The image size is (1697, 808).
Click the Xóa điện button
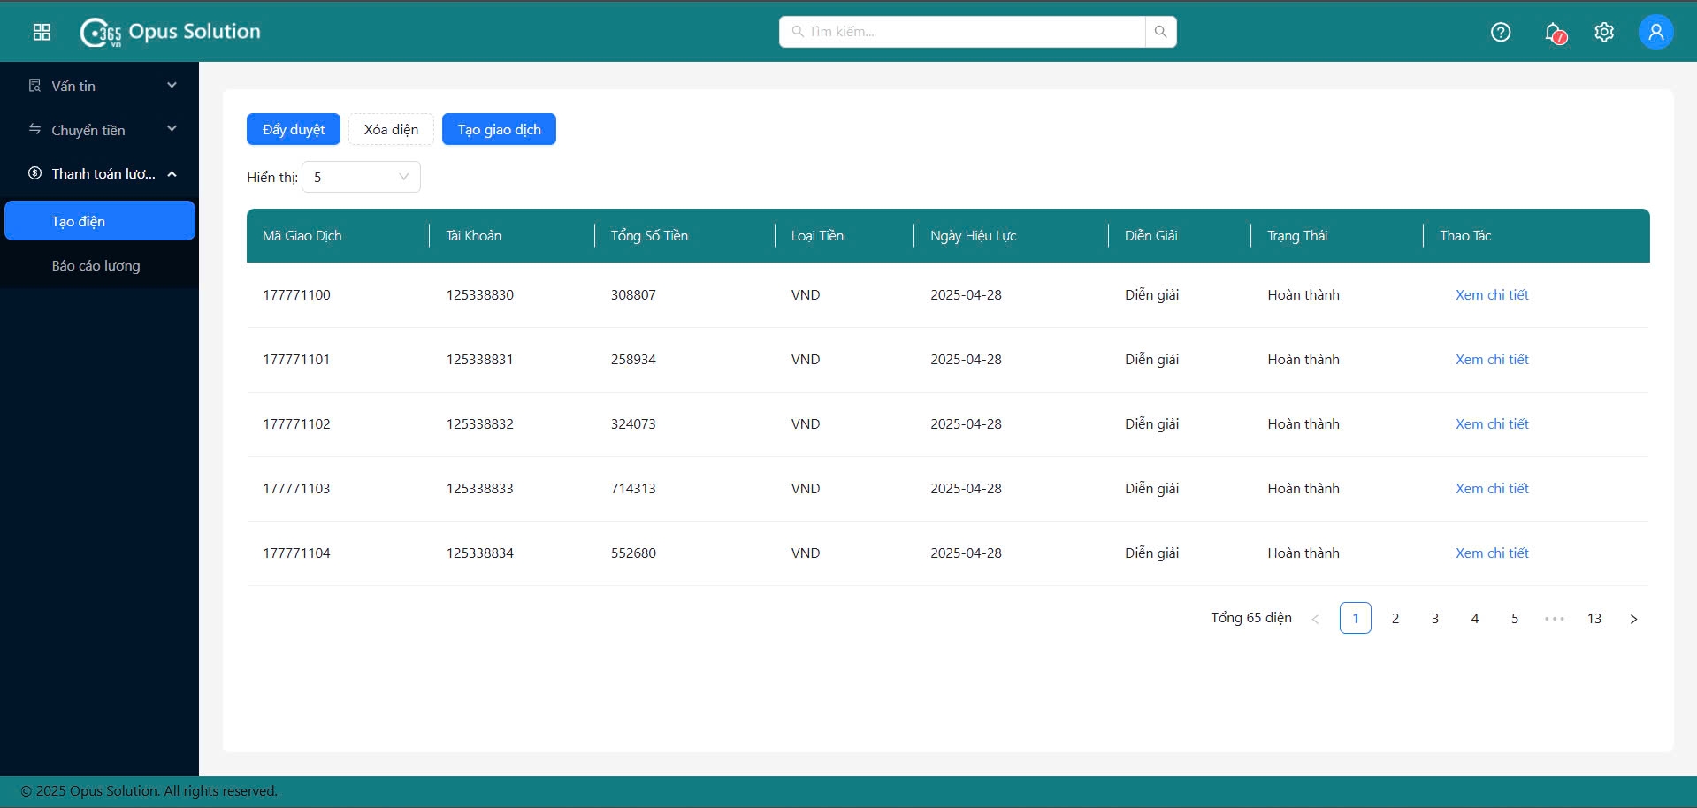(391, 130)
